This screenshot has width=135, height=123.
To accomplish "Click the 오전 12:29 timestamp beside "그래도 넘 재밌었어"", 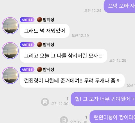I will [80, 35].
